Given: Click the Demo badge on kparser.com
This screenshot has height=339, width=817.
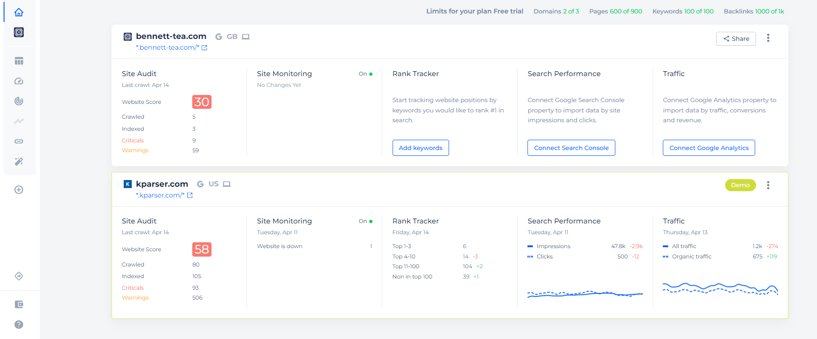Looking at the screenshot, I should (x=740, y=185).
